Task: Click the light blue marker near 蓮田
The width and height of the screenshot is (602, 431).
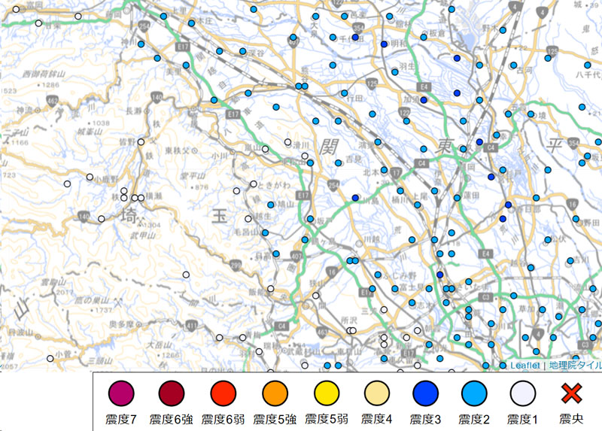Action: pyautogui.click(x=457, y=198)
